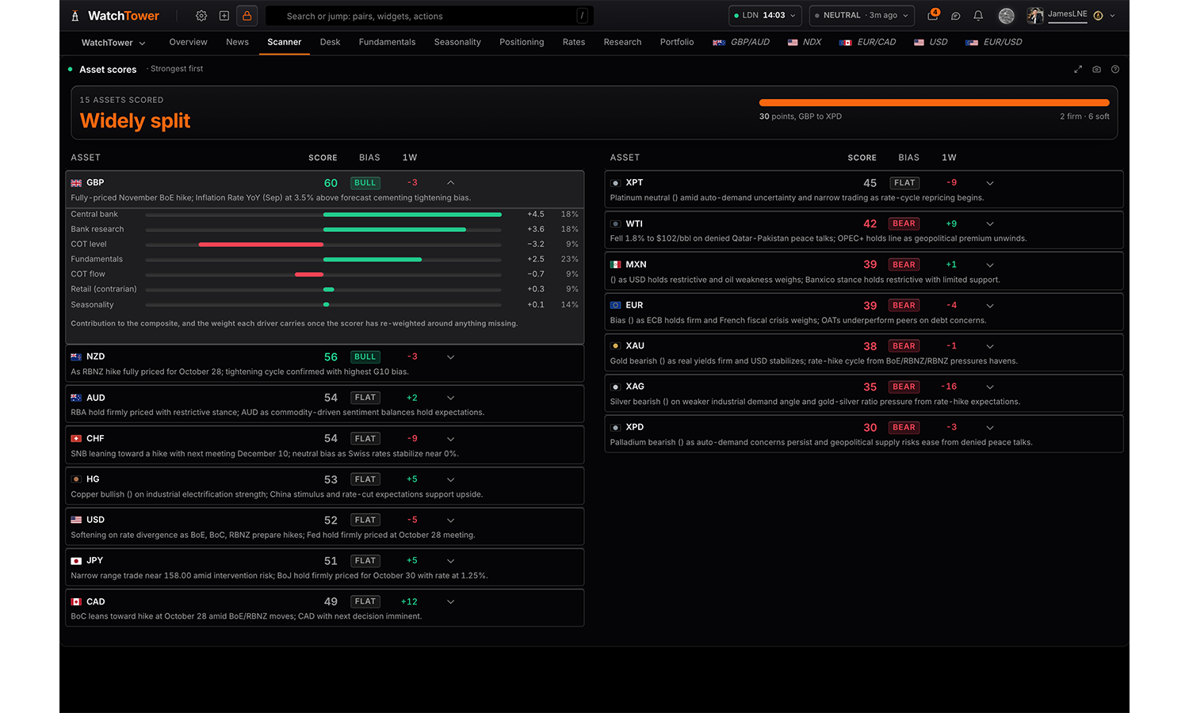This screenshot has height=713, width=1189.
Task: Go to the Positioning tab
Action: [522, 43]
